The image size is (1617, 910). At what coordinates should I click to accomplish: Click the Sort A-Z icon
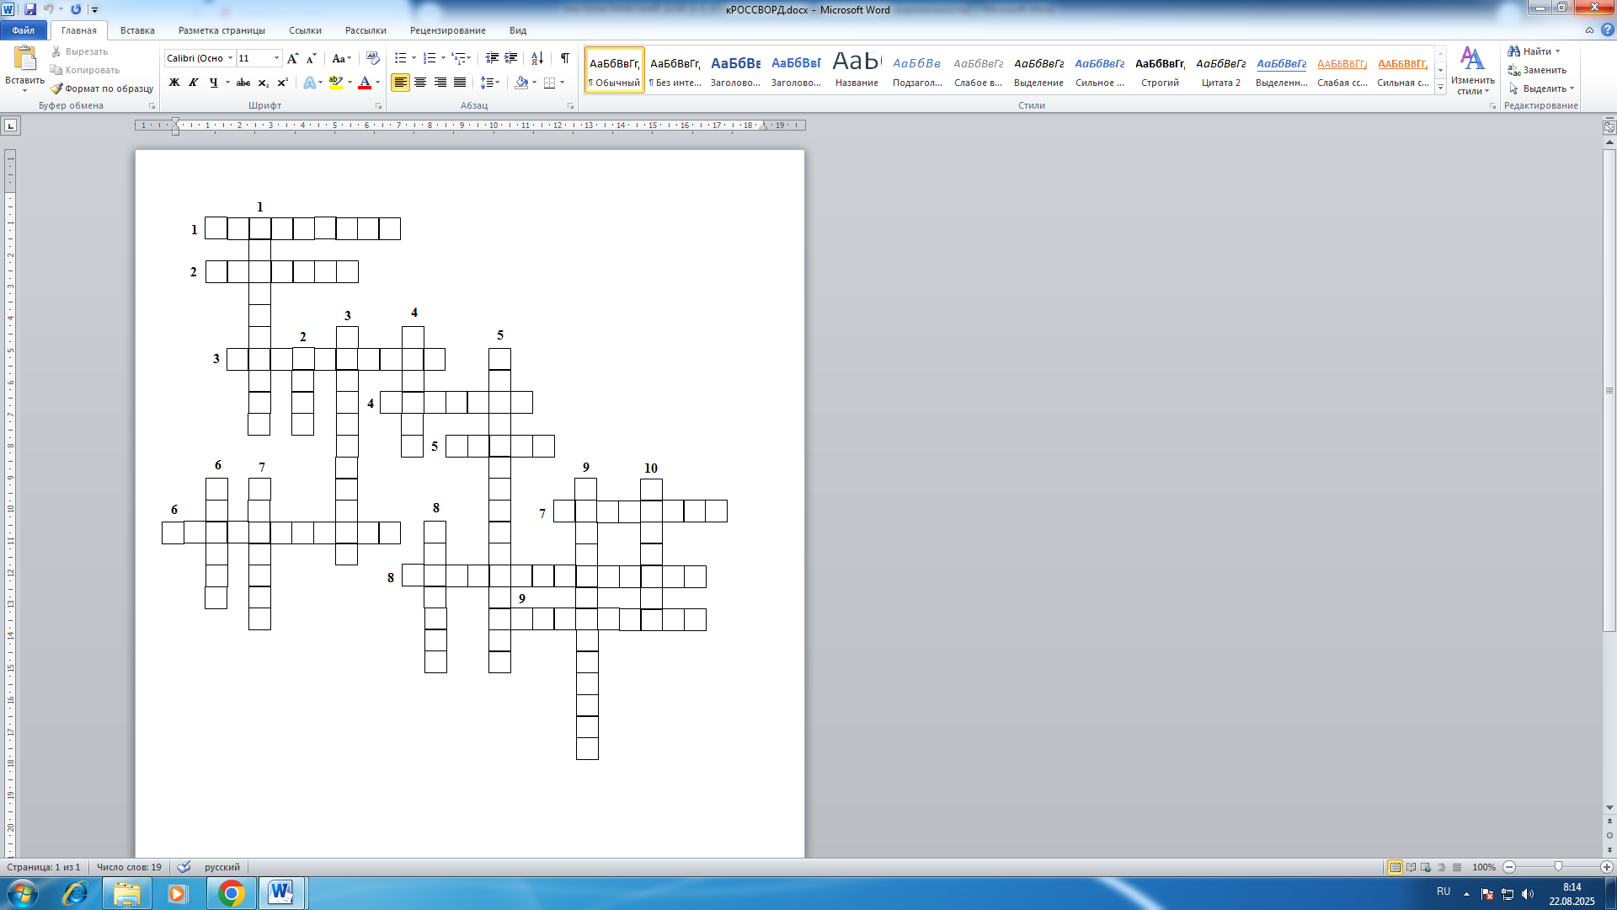(x=536, y=58)
